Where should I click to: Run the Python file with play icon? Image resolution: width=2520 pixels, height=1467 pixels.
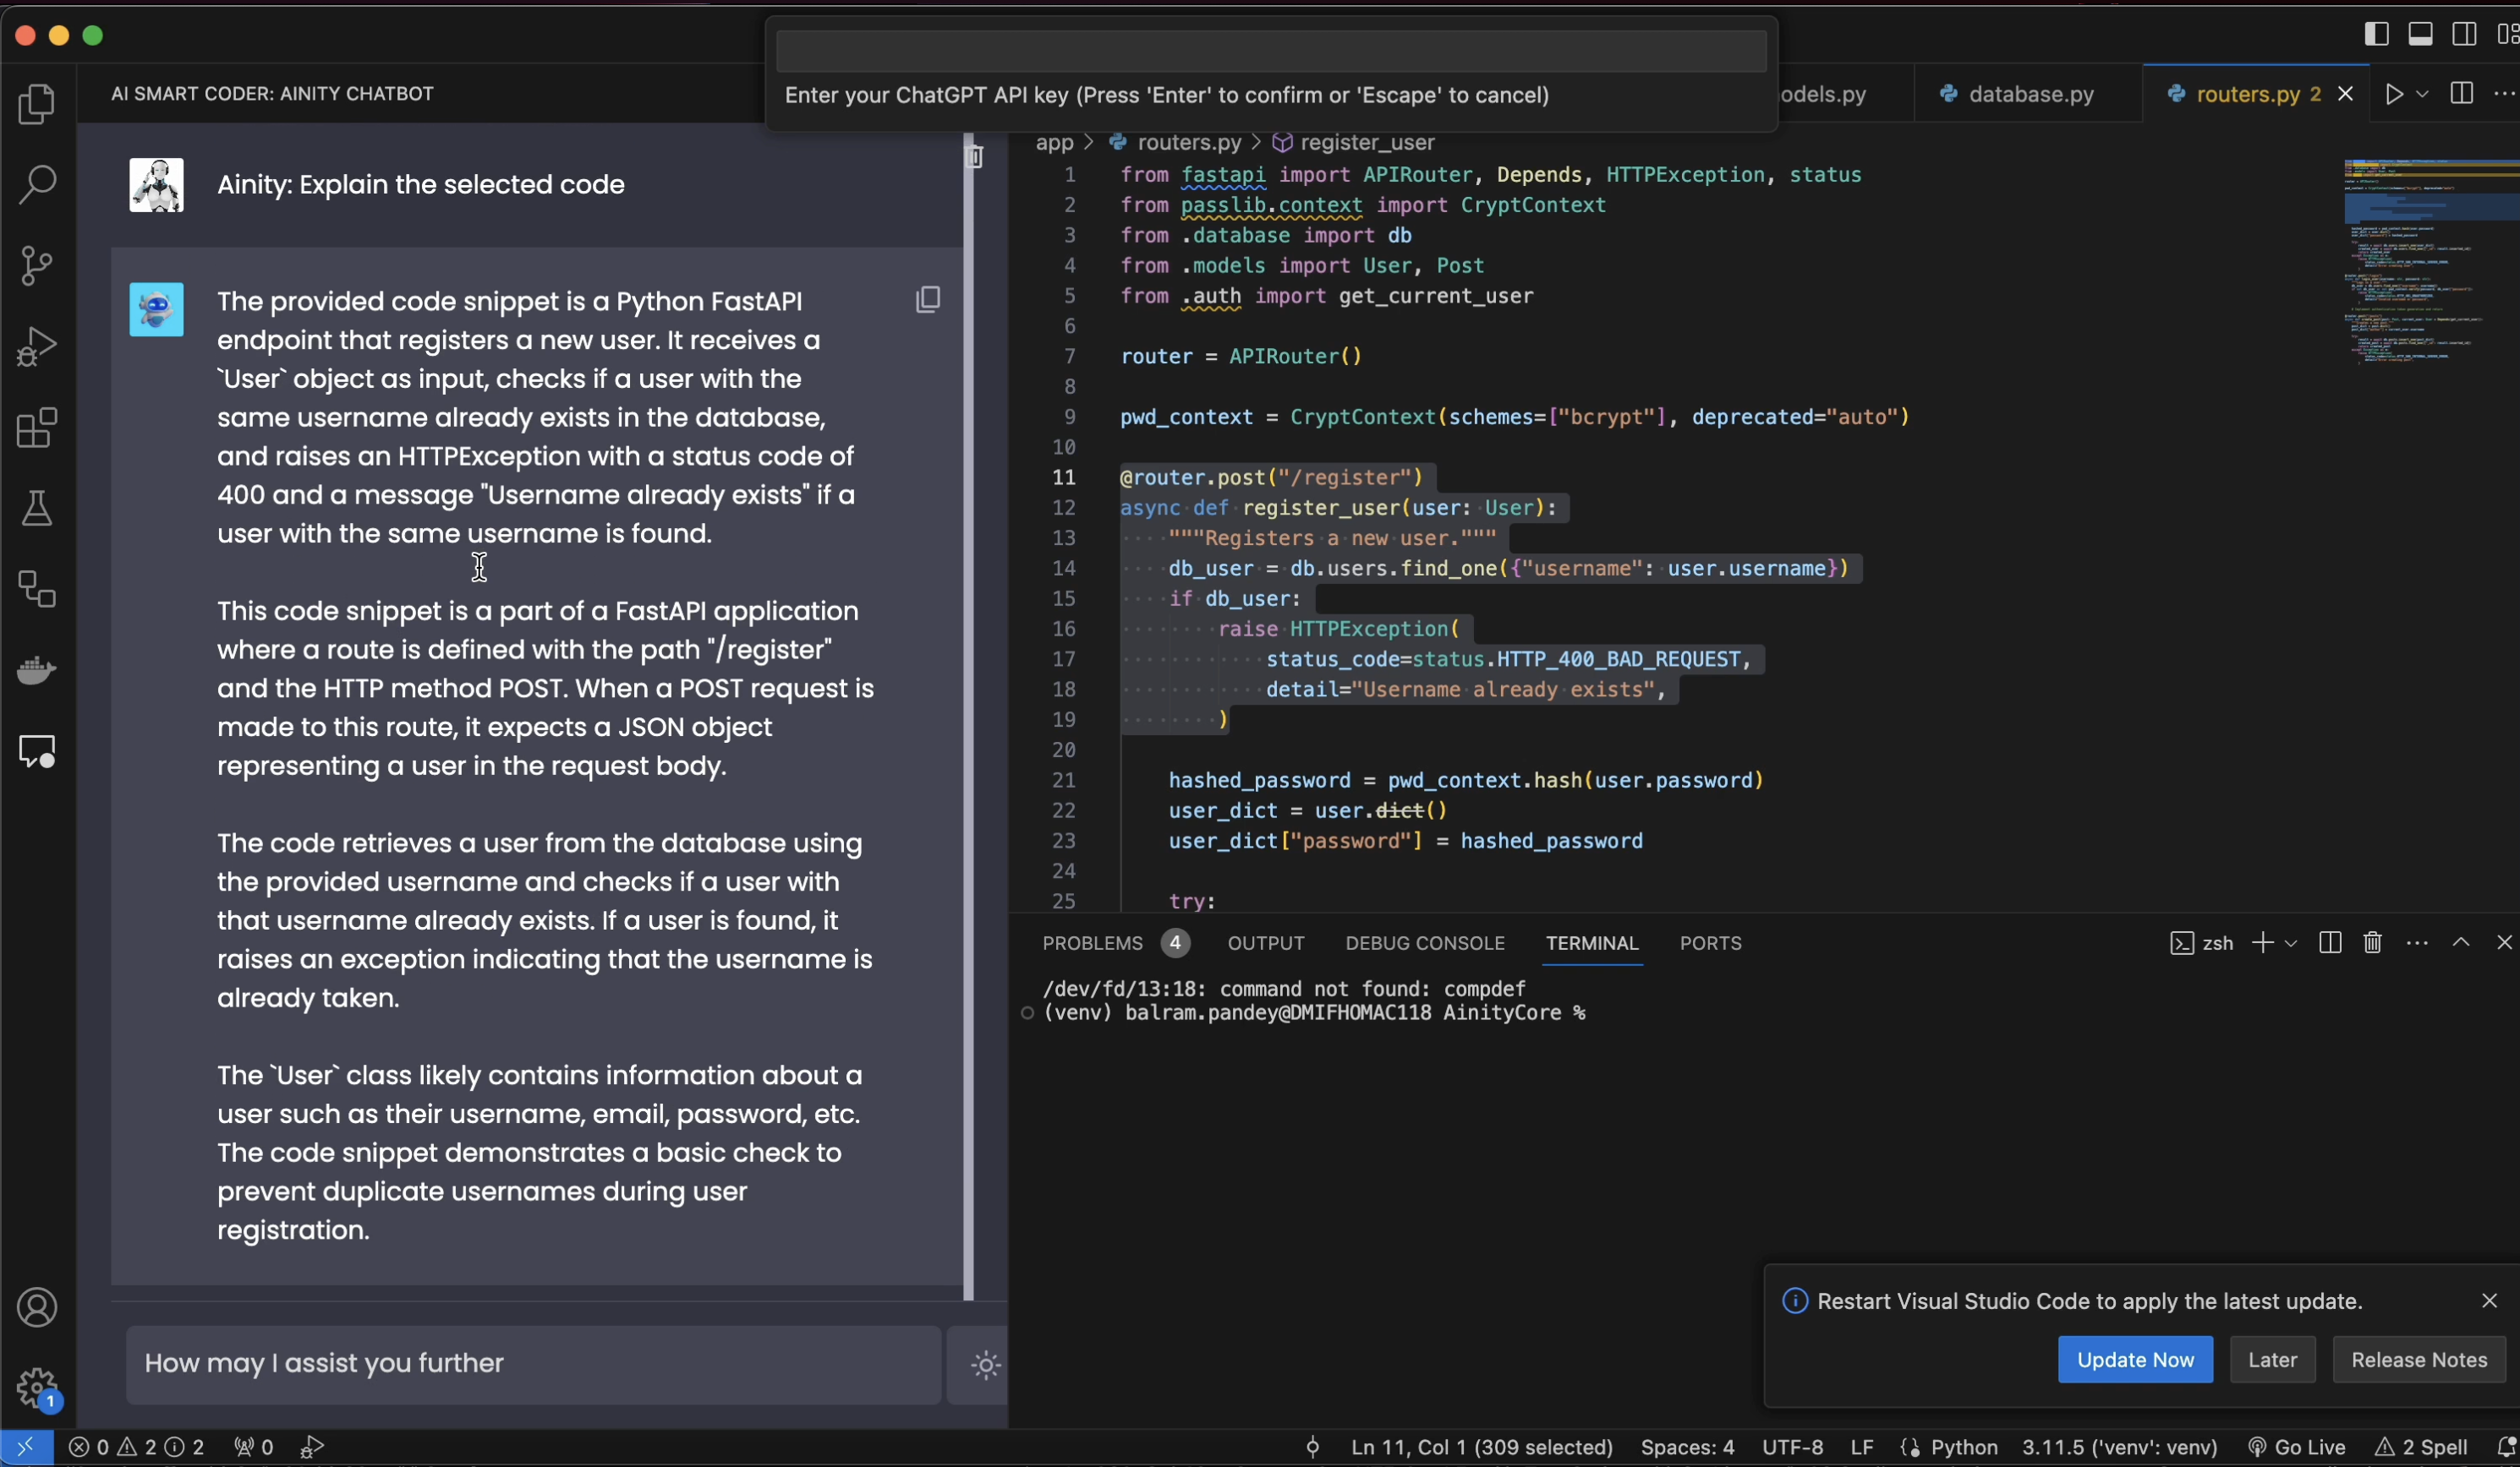click(2394, 94)
